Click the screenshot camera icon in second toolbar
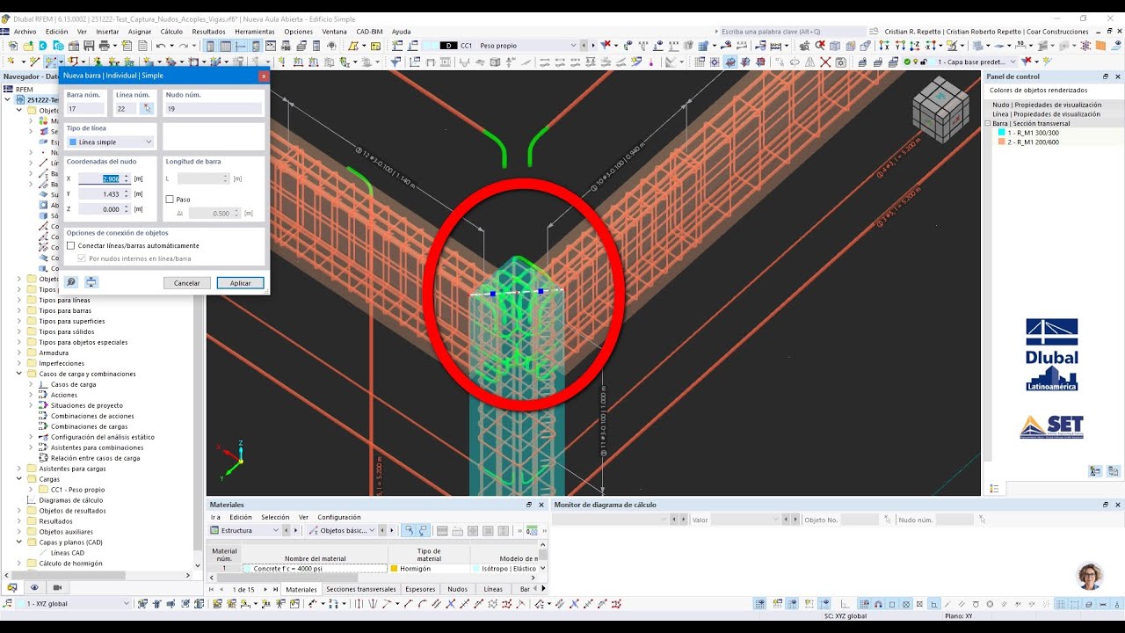Image resolution: width=1125 pixels, height=633 pixels. click(x=840, y=62)
